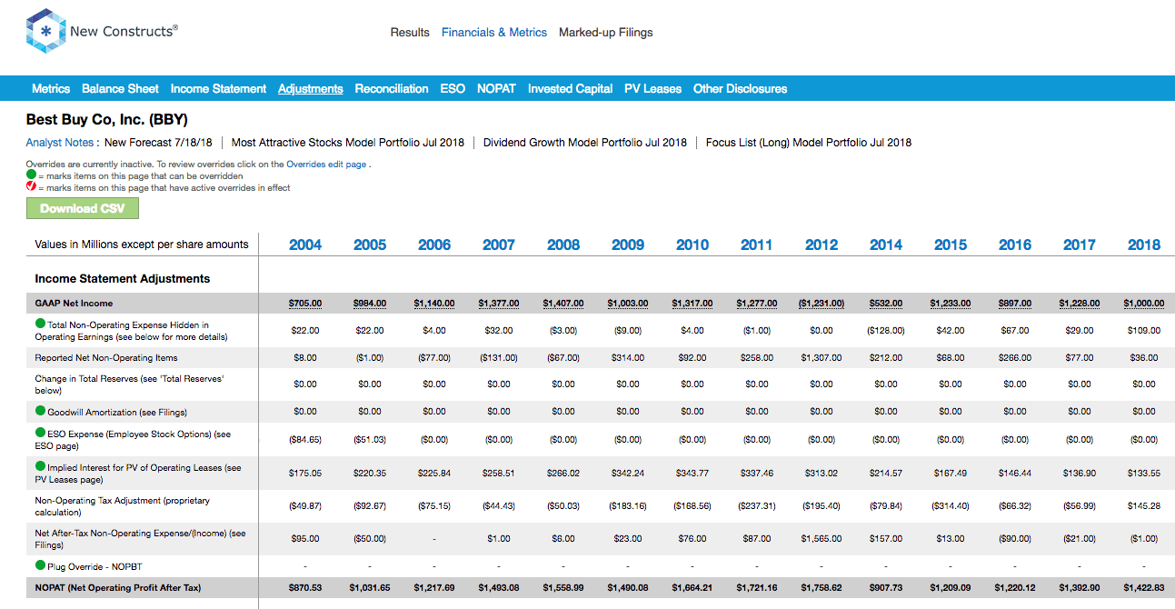Click the 2010 column year header

point(692,245)
